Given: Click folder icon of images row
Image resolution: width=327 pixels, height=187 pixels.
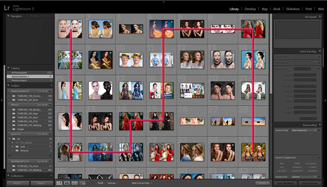Looking at the screenshot, I should click(14, 129).
